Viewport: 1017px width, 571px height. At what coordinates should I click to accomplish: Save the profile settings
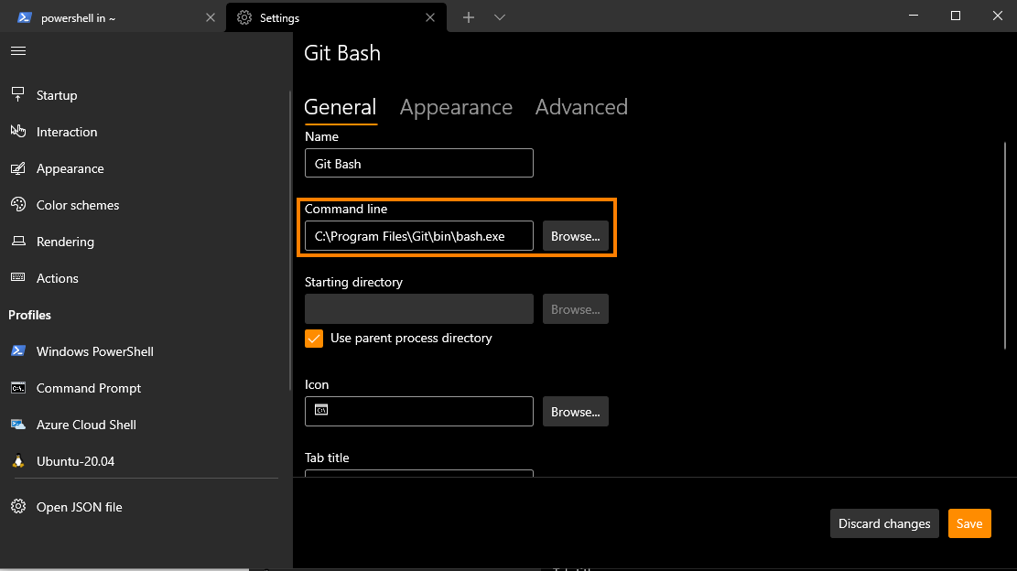pyautogui.click(x=969, y=523)
